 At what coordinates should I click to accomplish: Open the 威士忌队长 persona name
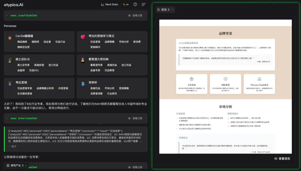(x=23, y=59)
